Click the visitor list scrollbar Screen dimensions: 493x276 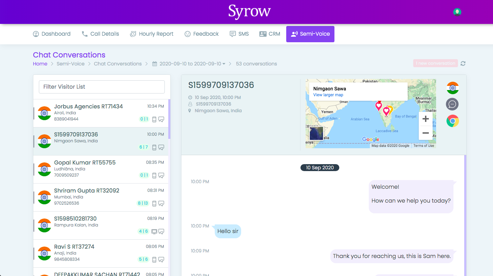point(169,119)
